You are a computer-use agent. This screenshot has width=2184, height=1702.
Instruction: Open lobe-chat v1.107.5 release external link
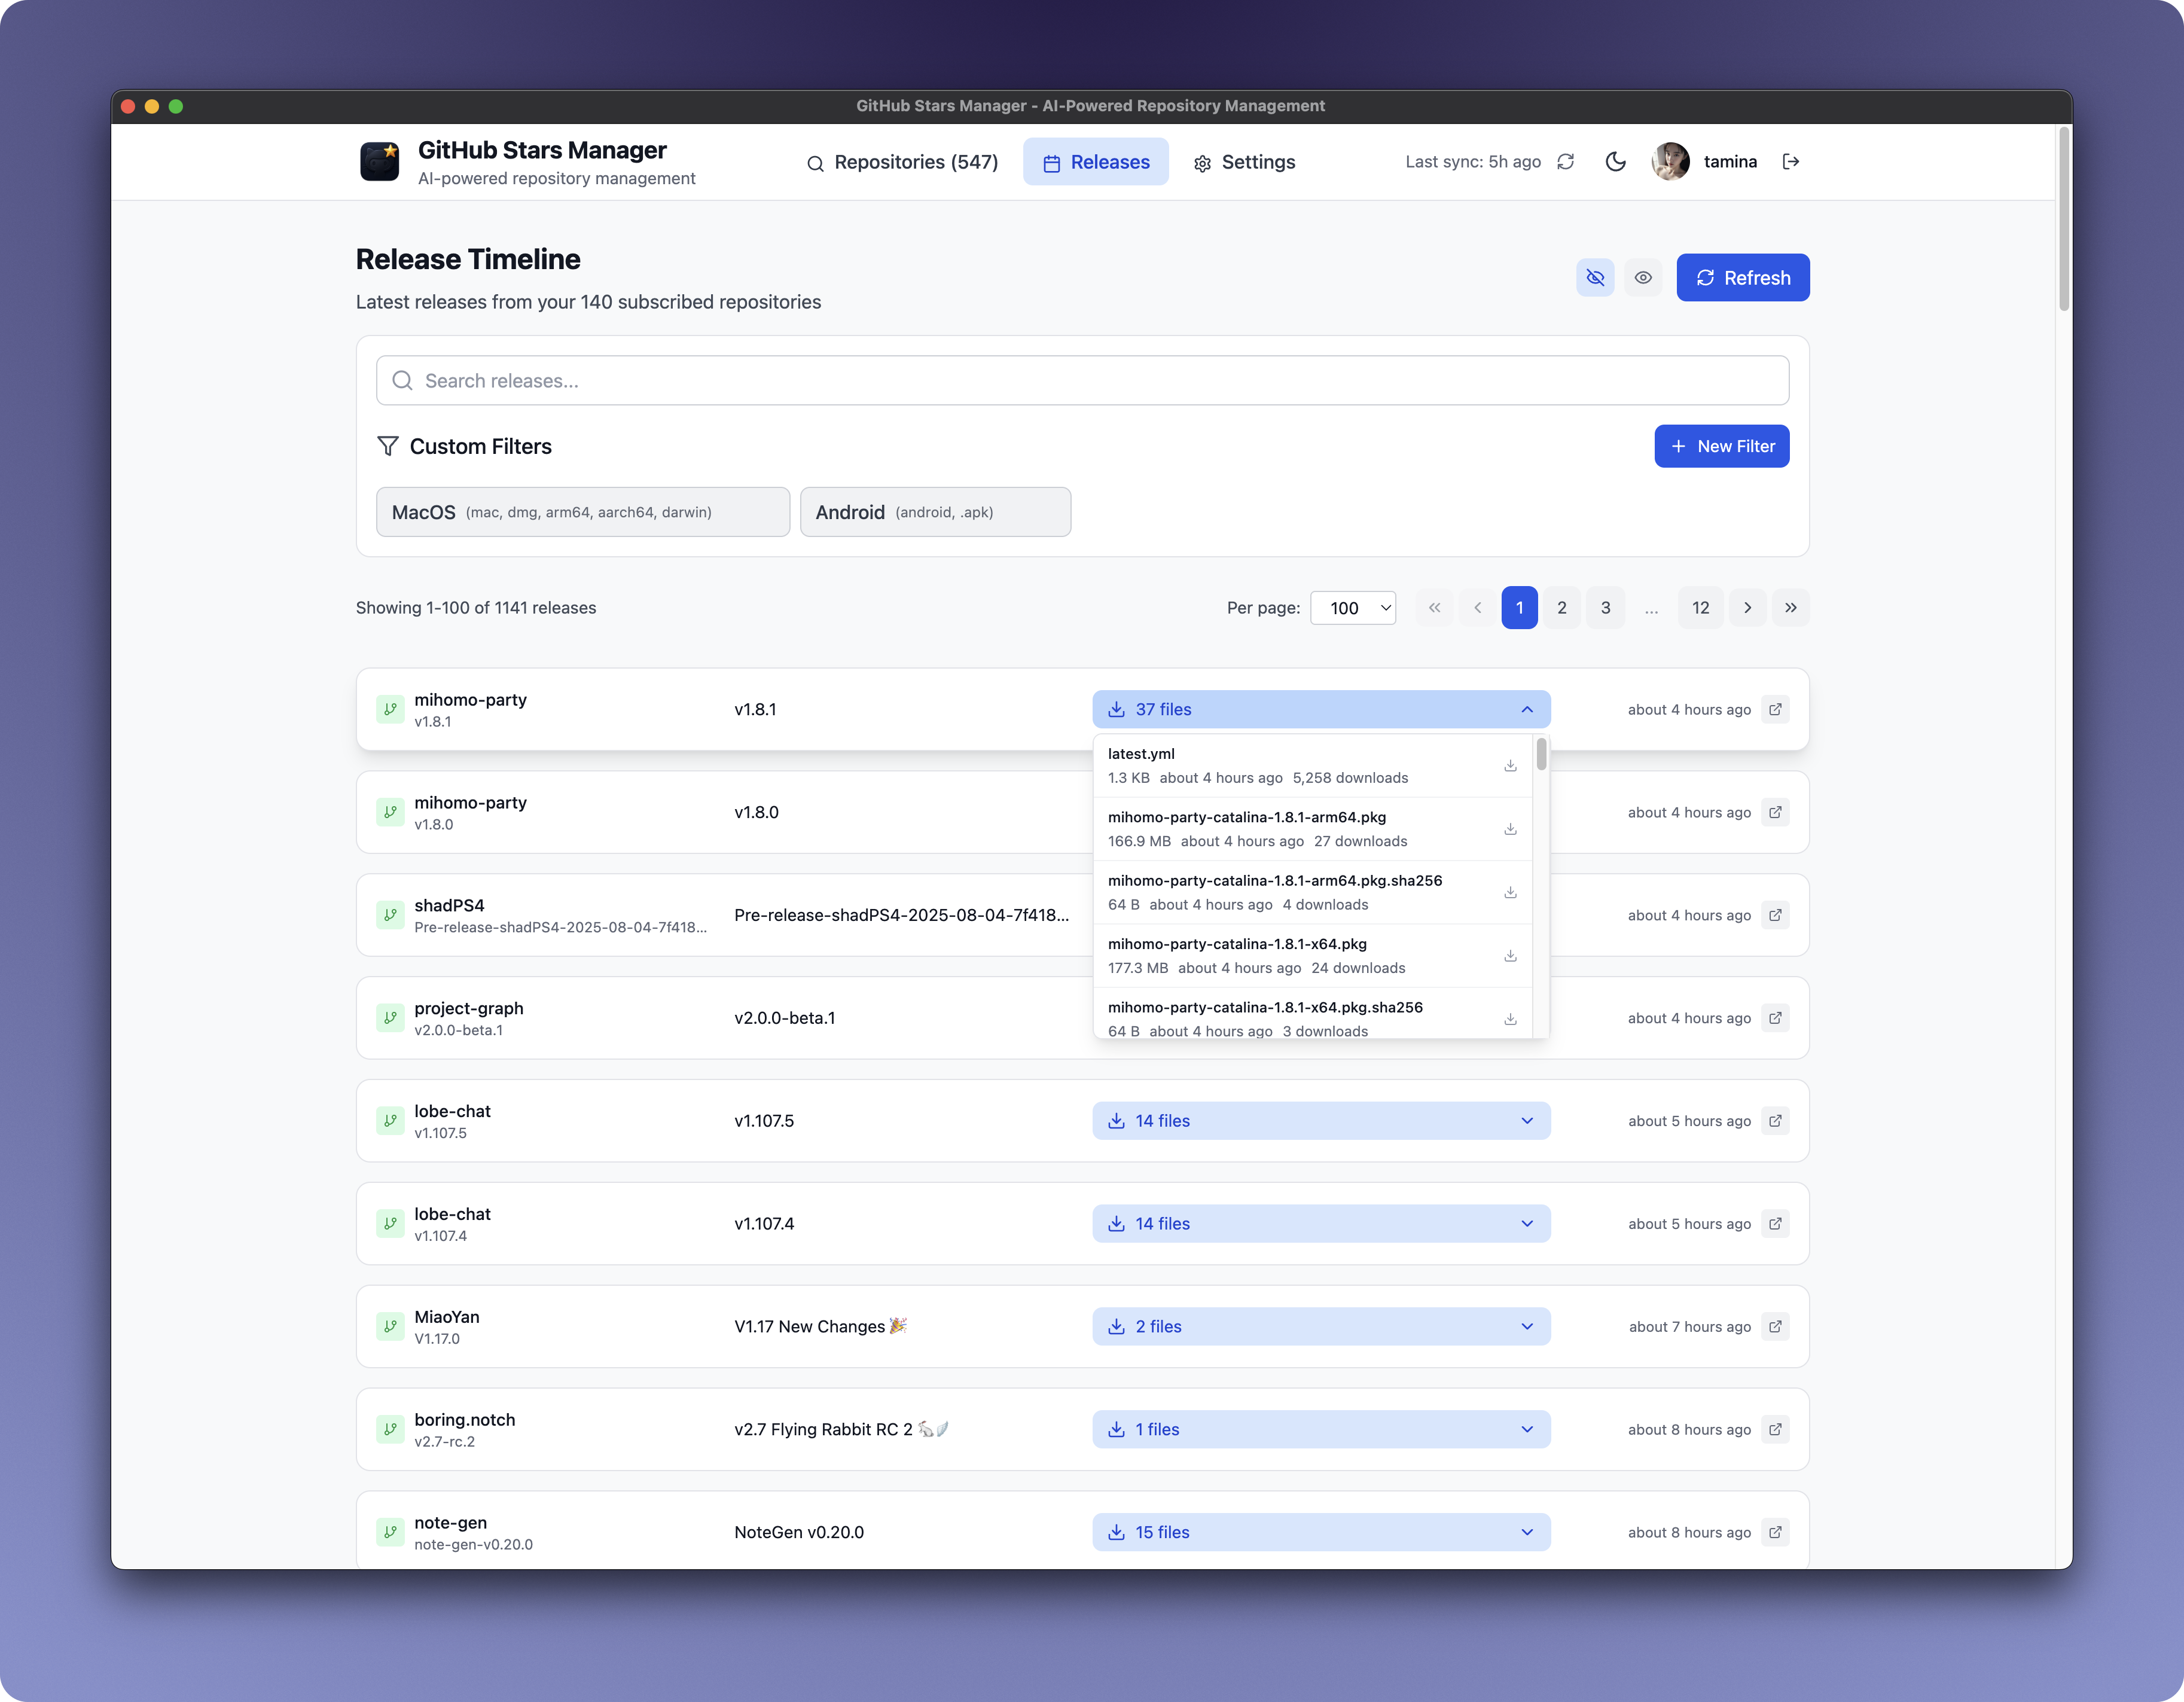click(1775, 1121)
